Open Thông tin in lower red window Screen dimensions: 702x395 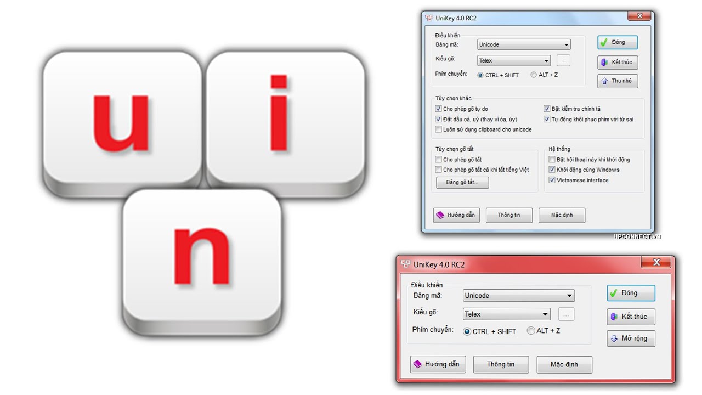[501, 364]
